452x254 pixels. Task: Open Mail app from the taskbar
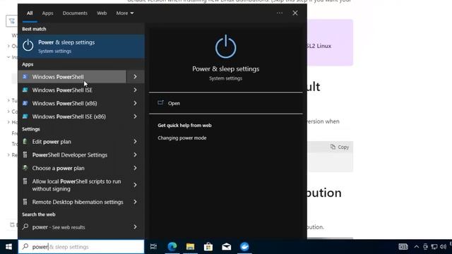click(x=226, y=247)
